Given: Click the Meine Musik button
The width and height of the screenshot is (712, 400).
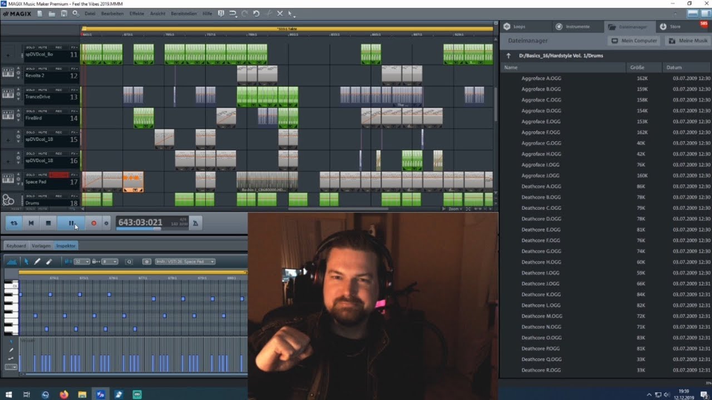Looking at the screenshot, I should coord(688,41).
